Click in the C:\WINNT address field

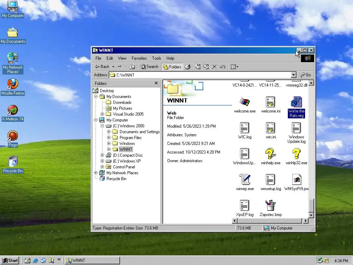pos(200,75)
